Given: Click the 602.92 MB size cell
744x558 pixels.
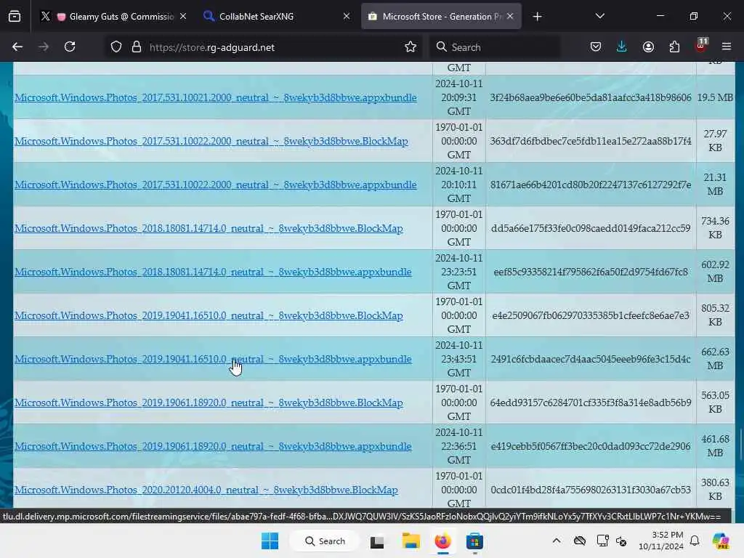Looking at the screenshot, I should pos(715,272).
